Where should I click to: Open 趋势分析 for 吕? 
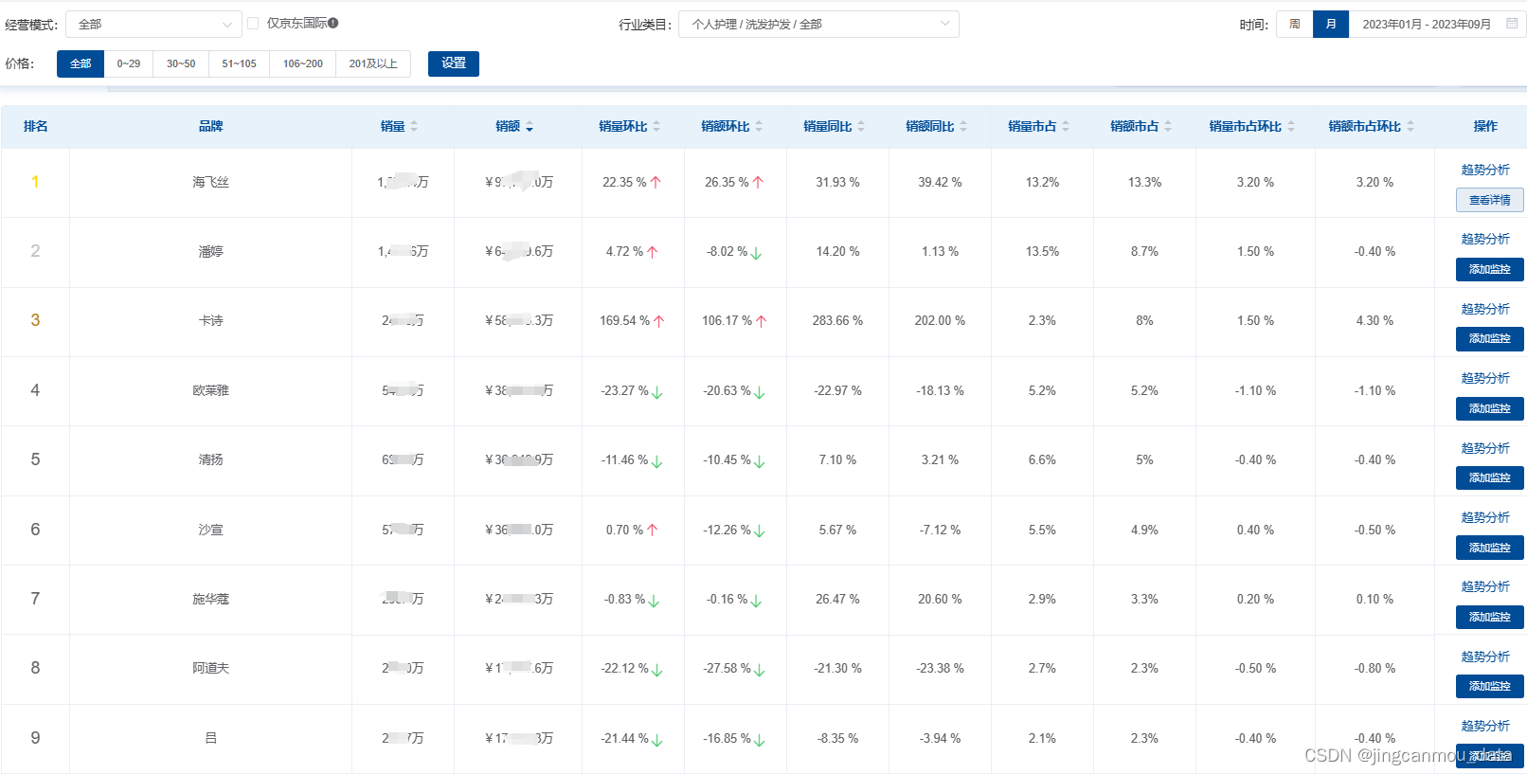pyautogui.click(x=1485, y=726)
